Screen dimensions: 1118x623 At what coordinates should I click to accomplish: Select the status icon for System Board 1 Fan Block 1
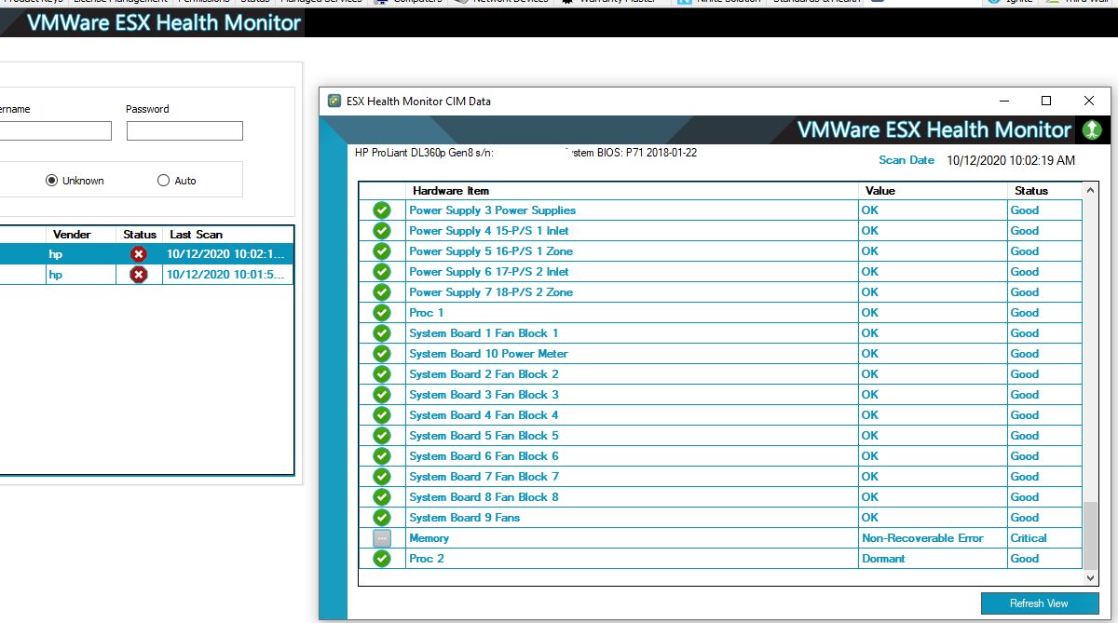point(382,333)
